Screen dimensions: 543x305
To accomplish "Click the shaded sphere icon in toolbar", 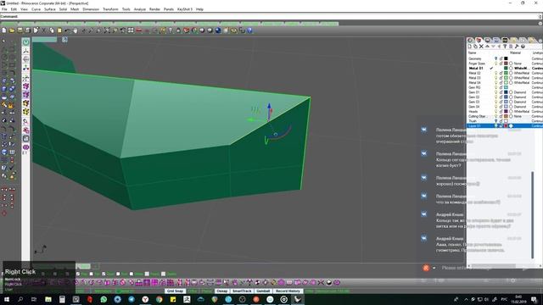I will pyautogui.click(x=202, y=30).
